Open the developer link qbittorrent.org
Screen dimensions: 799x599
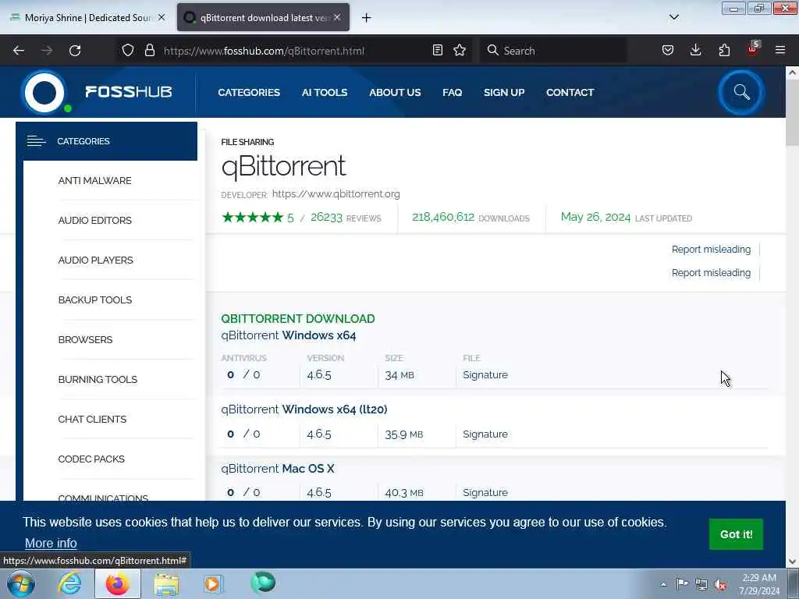pyautogui.click(x=336, y=194)
